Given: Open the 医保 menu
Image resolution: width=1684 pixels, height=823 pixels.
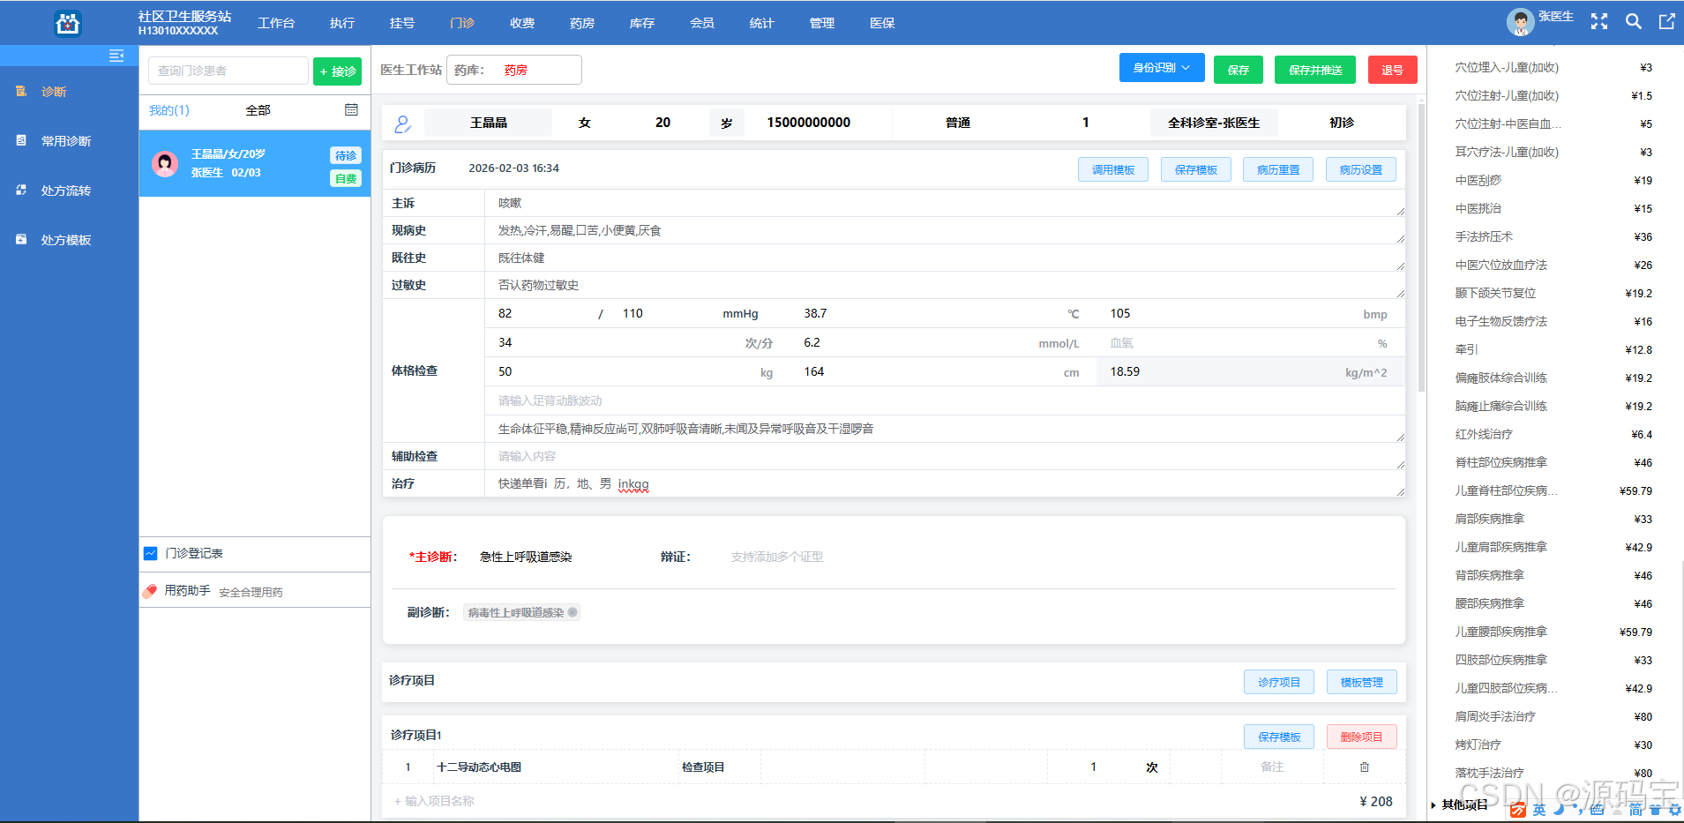Looking at the screenshot, I should pyautogui.click(x=882, y=23).
